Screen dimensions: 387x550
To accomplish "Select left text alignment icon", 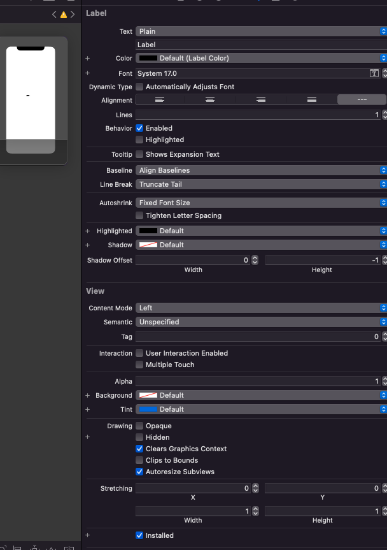I will (160, 100).
